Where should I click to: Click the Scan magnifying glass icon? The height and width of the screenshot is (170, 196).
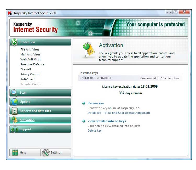(14, 93)
